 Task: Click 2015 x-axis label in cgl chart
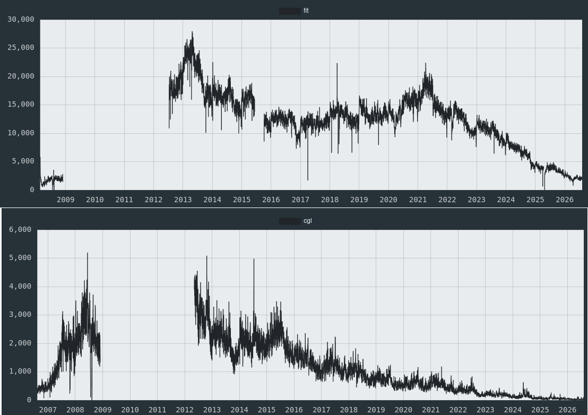pos(266,410)
